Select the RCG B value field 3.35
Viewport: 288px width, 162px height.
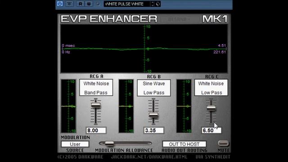(x=154, y=130)
